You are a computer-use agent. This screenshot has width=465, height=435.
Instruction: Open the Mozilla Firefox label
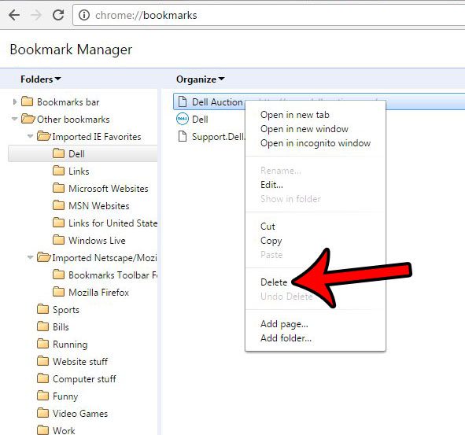[x=99, y=293]
